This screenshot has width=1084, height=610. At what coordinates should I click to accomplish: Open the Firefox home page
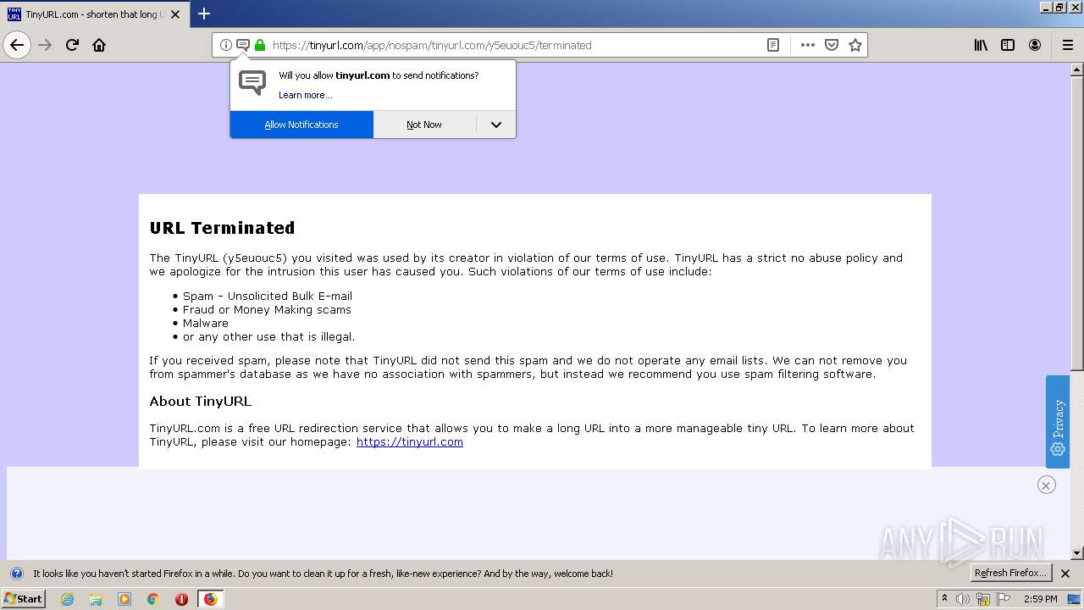click(x=99, y=45)
